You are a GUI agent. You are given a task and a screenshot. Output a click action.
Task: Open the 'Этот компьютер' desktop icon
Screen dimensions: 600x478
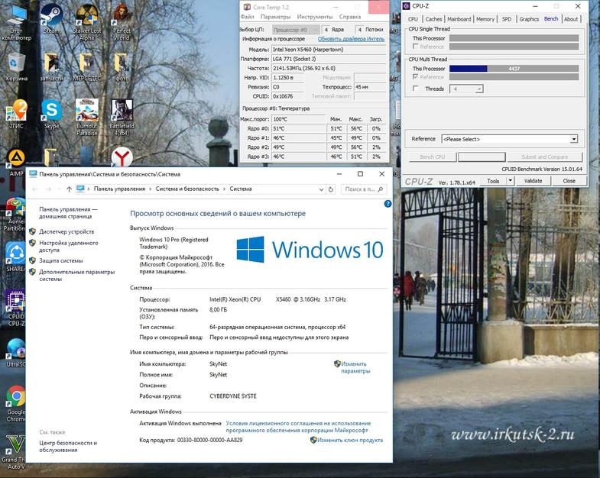pos(16,23)
